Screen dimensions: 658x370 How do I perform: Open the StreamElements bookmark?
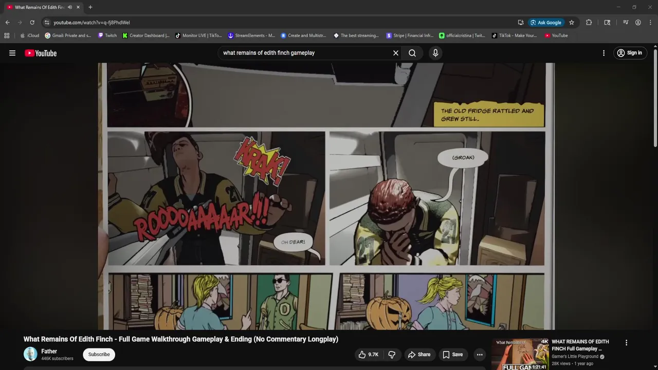coord(251,35)
